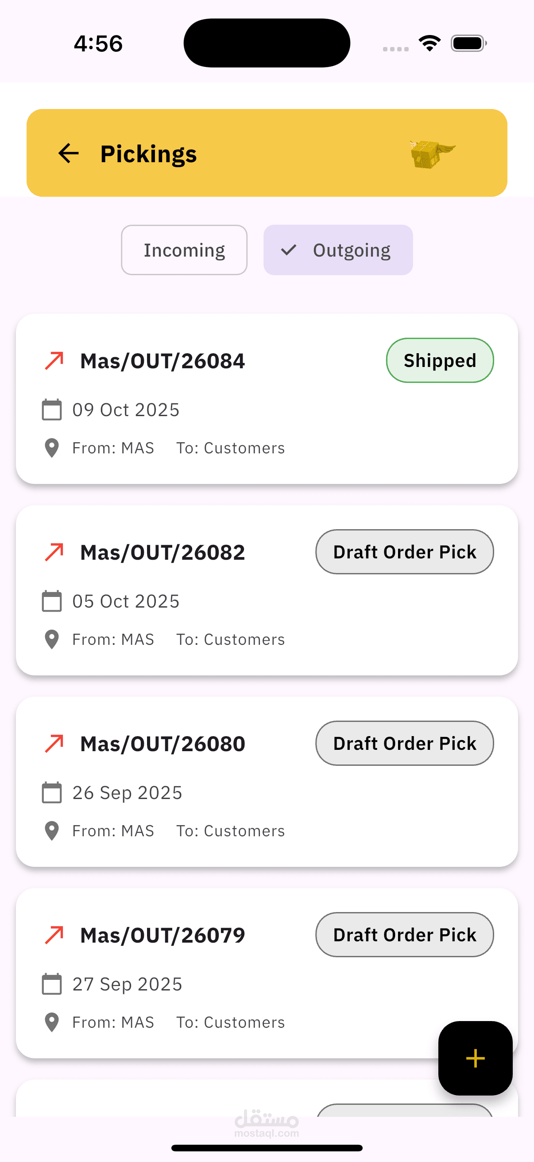Tap Draft Order Pick badge on Mas/OUT/26079
Screen dimensions: 534x1162
pos(404,935)
